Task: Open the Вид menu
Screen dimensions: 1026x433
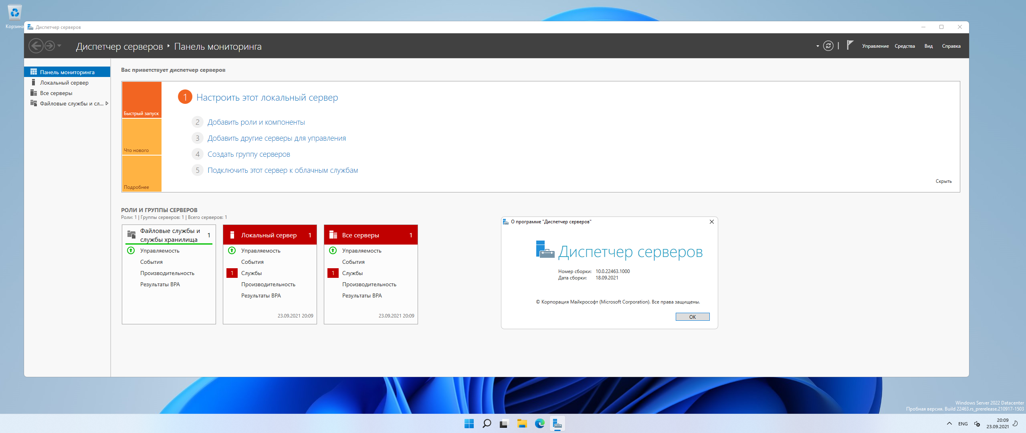Action: pyautogui.click(x=928, y=46)
